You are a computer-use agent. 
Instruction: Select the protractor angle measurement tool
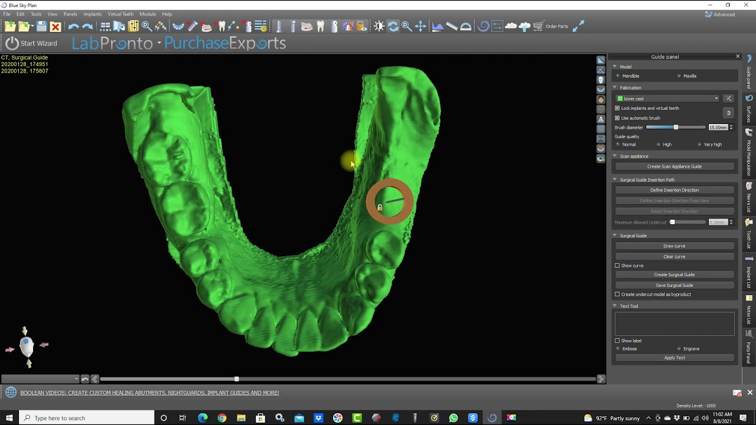coord(466,27)
